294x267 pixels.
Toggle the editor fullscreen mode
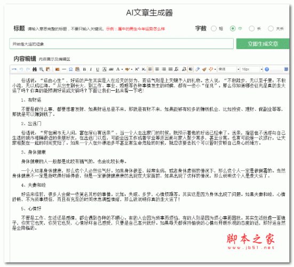(286, 69)
